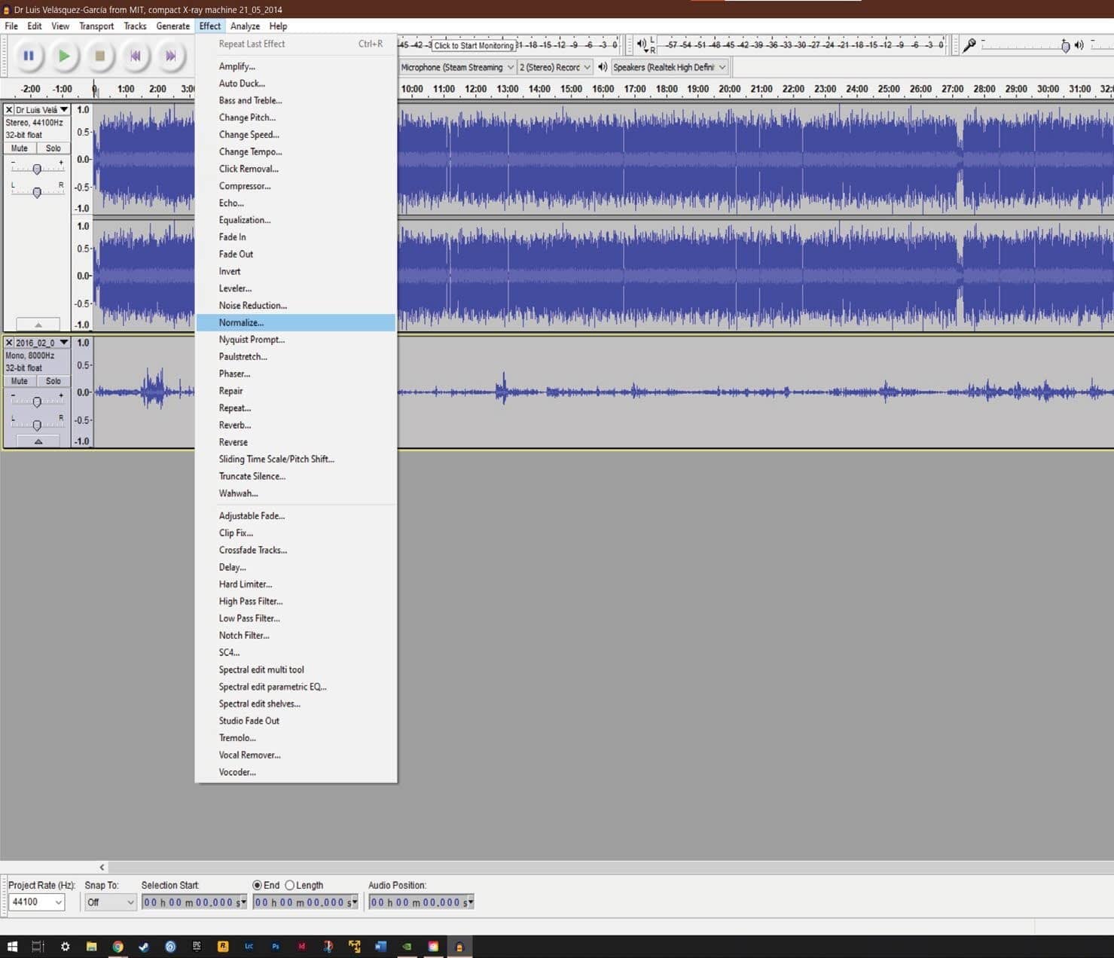The image size is (1114, 958).
Task: Click the speaker icon beside the Speakers device dropdown
Action: [603, 67]
